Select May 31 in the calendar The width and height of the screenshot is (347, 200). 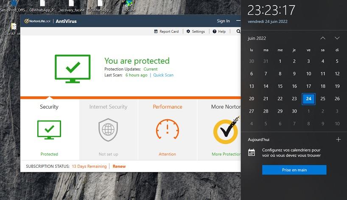(266, 61)
